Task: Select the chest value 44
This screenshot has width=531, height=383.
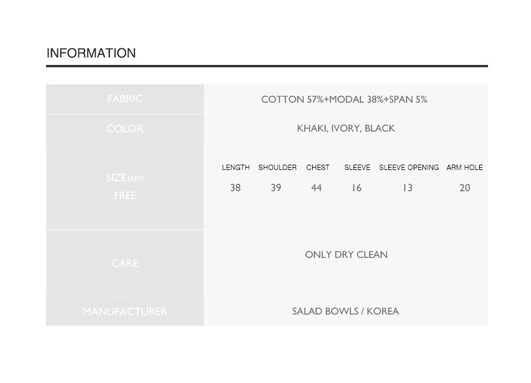Action: [316, 188]
